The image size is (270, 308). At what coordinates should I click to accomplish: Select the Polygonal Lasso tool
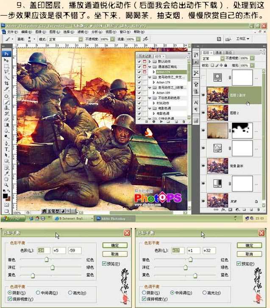(6, 72)
